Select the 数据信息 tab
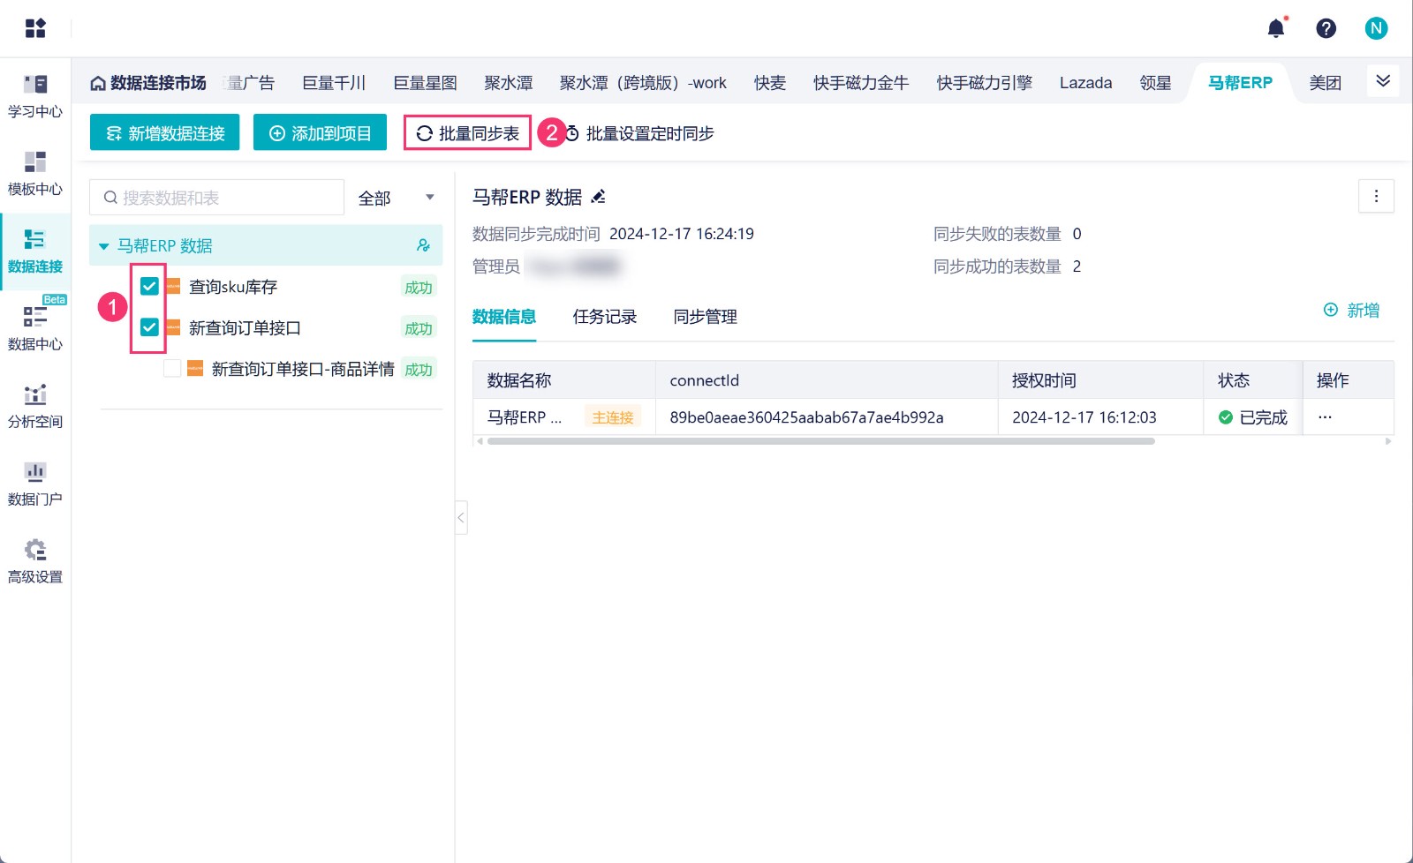Viewport: 1413px width, 863px height. click(504, 317)
